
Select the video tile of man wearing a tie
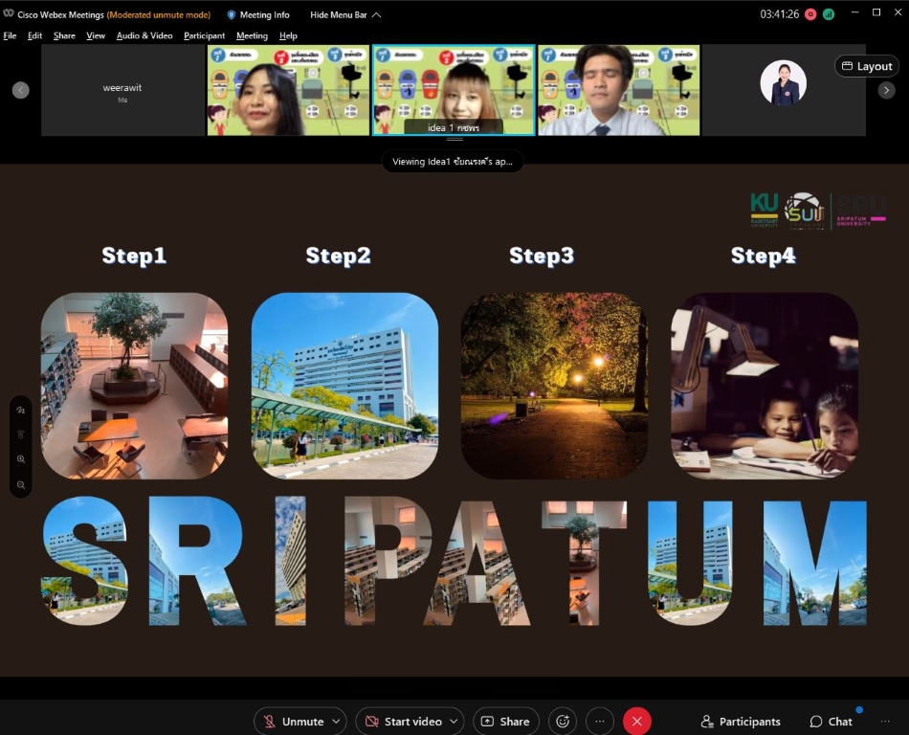pos(618,90)
